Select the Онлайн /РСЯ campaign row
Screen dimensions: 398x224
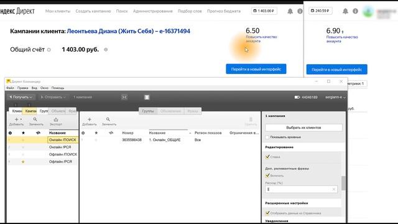click(x=43, y=147)
